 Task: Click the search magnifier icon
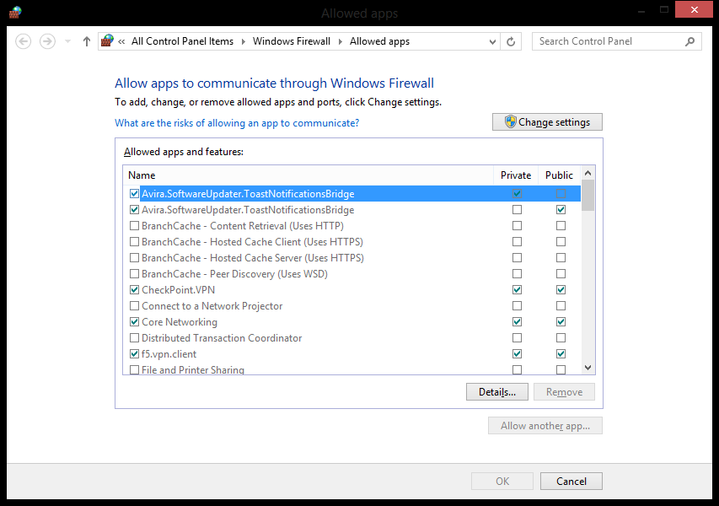(690, 41)
